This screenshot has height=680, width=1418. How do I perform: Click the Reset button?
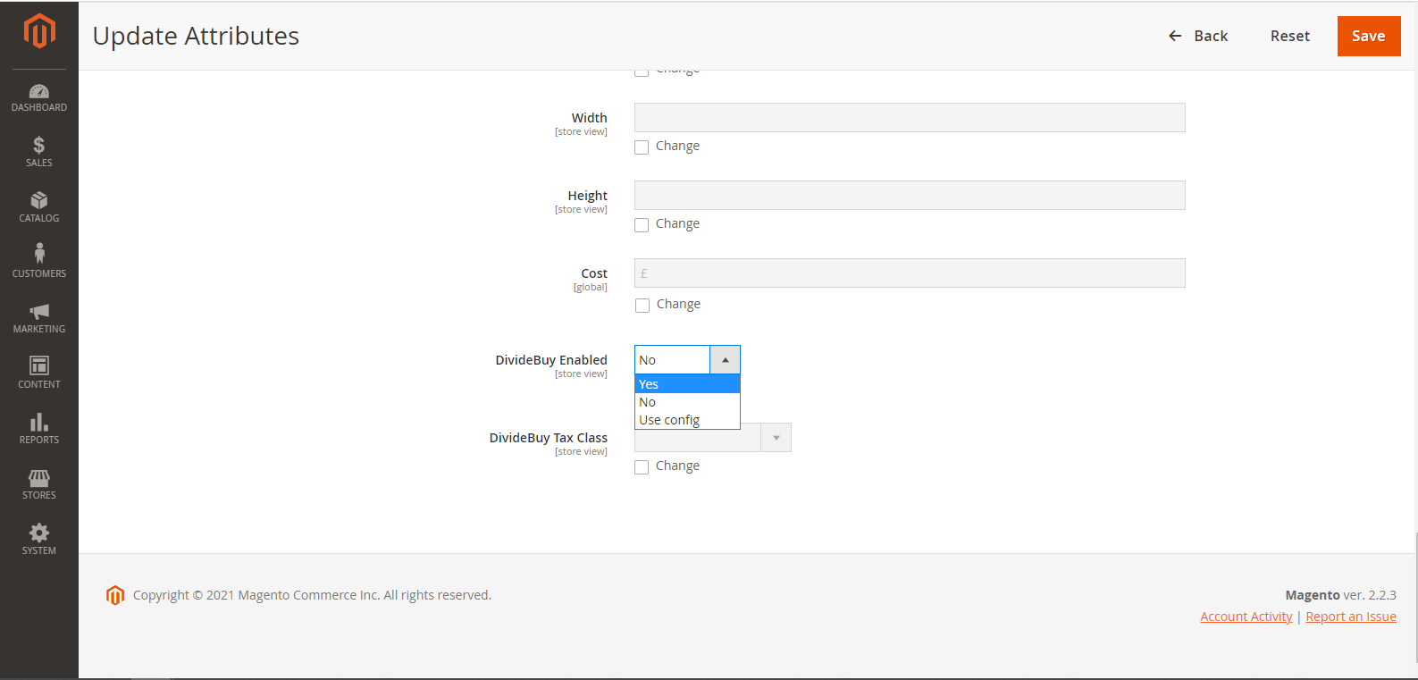pyautogui.click(x=1289, y=36)
